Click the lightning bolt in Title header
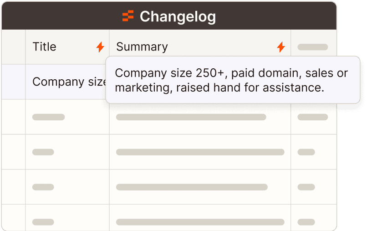The image size is (367, 231). pyautogui.click(x=100, y=47)
